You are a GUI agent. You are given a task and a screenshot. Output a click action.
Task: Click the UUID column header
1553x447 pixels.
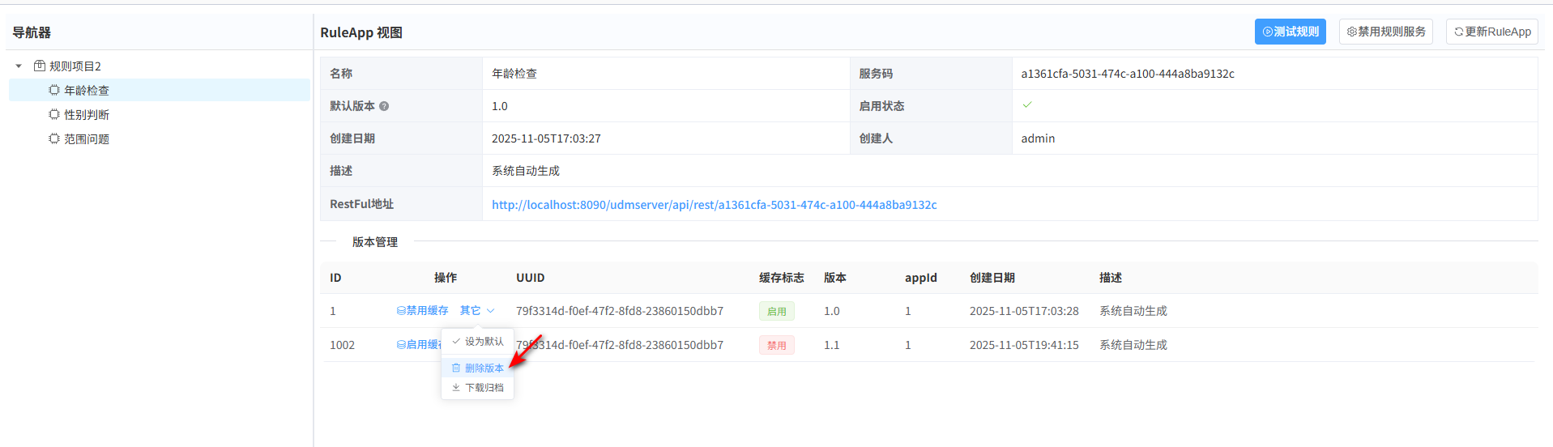point(530,278)
